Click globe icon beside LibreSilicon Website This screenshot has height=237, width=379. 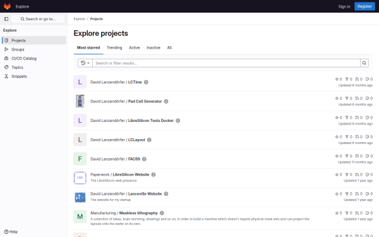point(153,174)
